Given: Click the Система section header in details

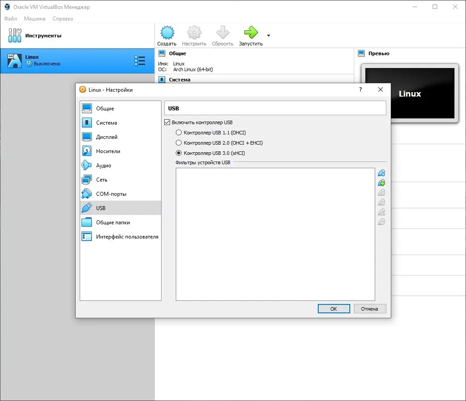Looking at the screenshot, I should click(x=179, y=80).
